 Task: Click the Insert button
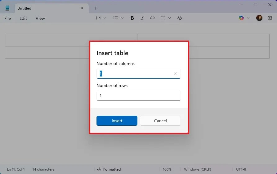117,121
